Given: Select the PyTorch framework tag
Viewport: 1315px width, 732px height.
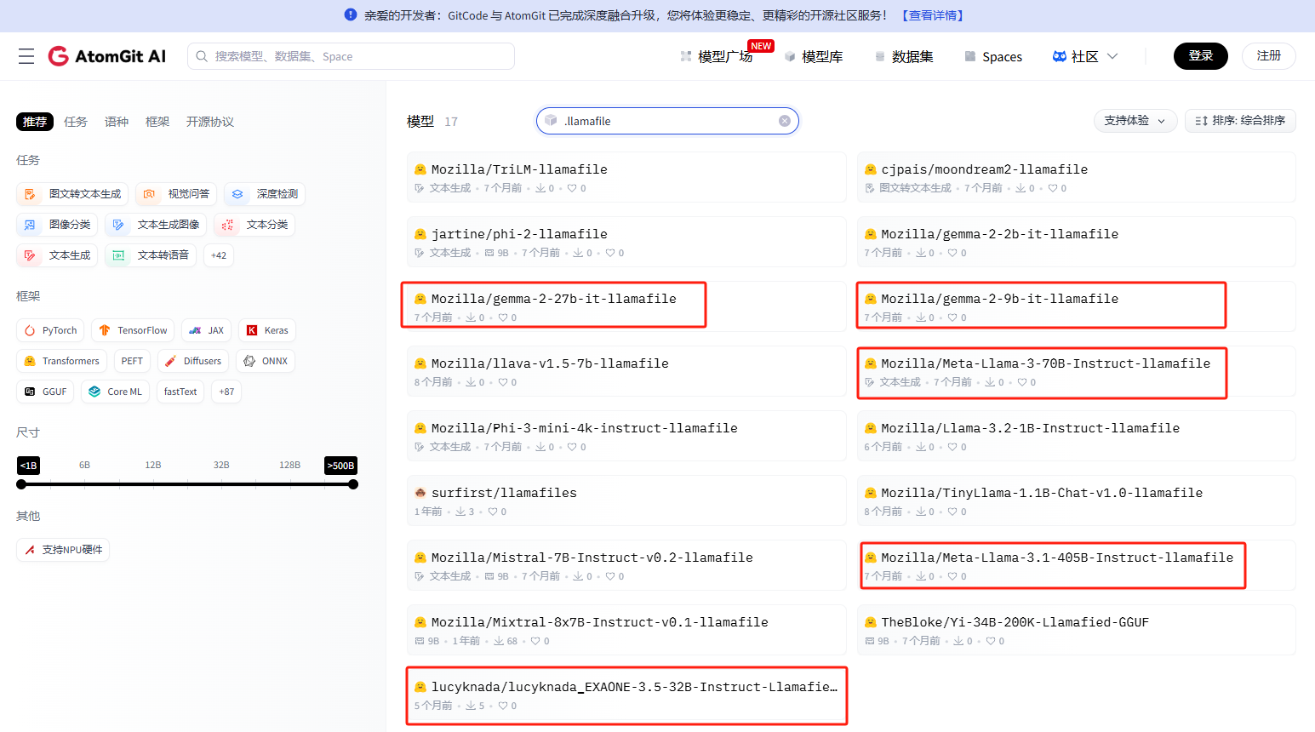Looking at the screenshot, I should point(50,330).
